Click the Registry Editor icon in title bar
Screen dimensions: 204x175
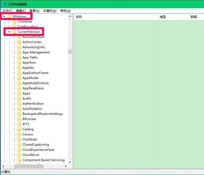5,4
